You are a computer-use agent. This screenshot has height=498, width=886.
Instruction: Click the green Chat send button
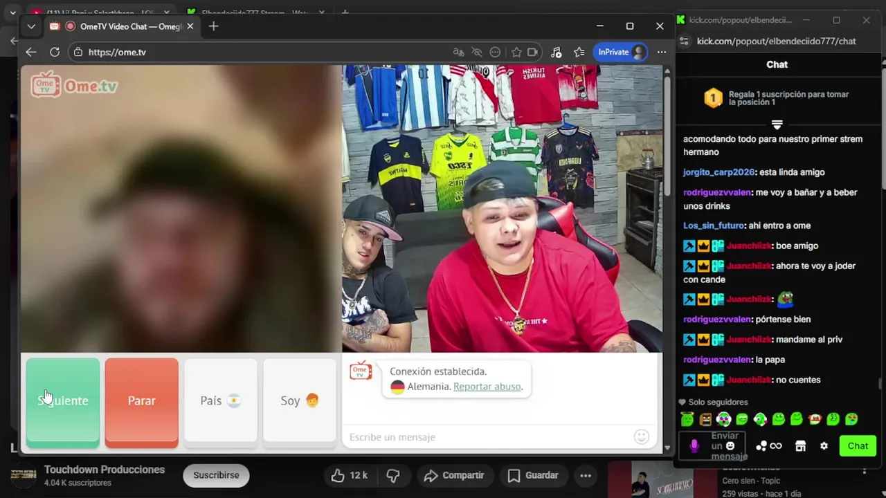coord(858,446)
